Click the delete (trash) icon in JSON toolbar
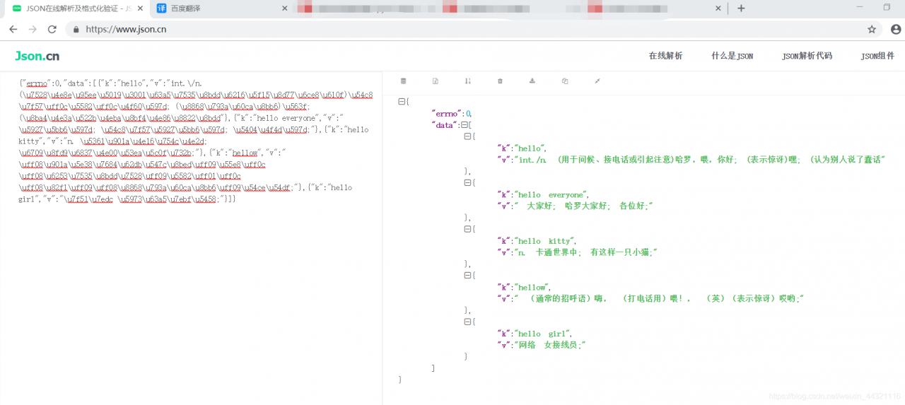Image resolution: width=905 pixels, height=405 pixels. (x=500, y=81)
